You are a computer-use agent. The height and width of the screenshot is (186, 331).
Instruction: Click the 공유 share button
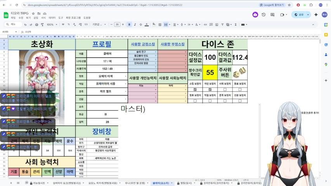click(299, 15)
